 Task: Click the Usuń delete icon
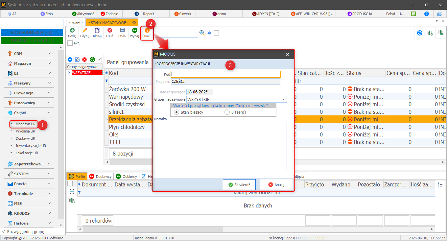[x=110, y=31]
